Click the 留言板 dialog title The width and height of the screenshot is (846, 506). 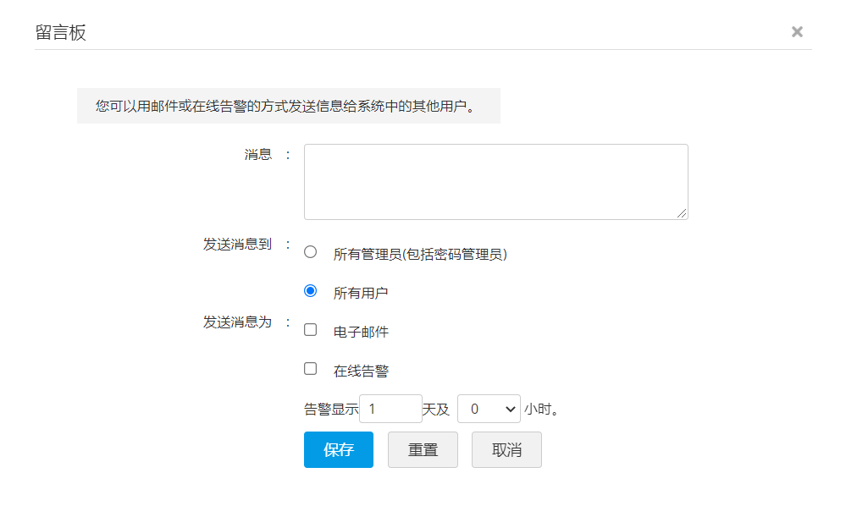[61, 33]
